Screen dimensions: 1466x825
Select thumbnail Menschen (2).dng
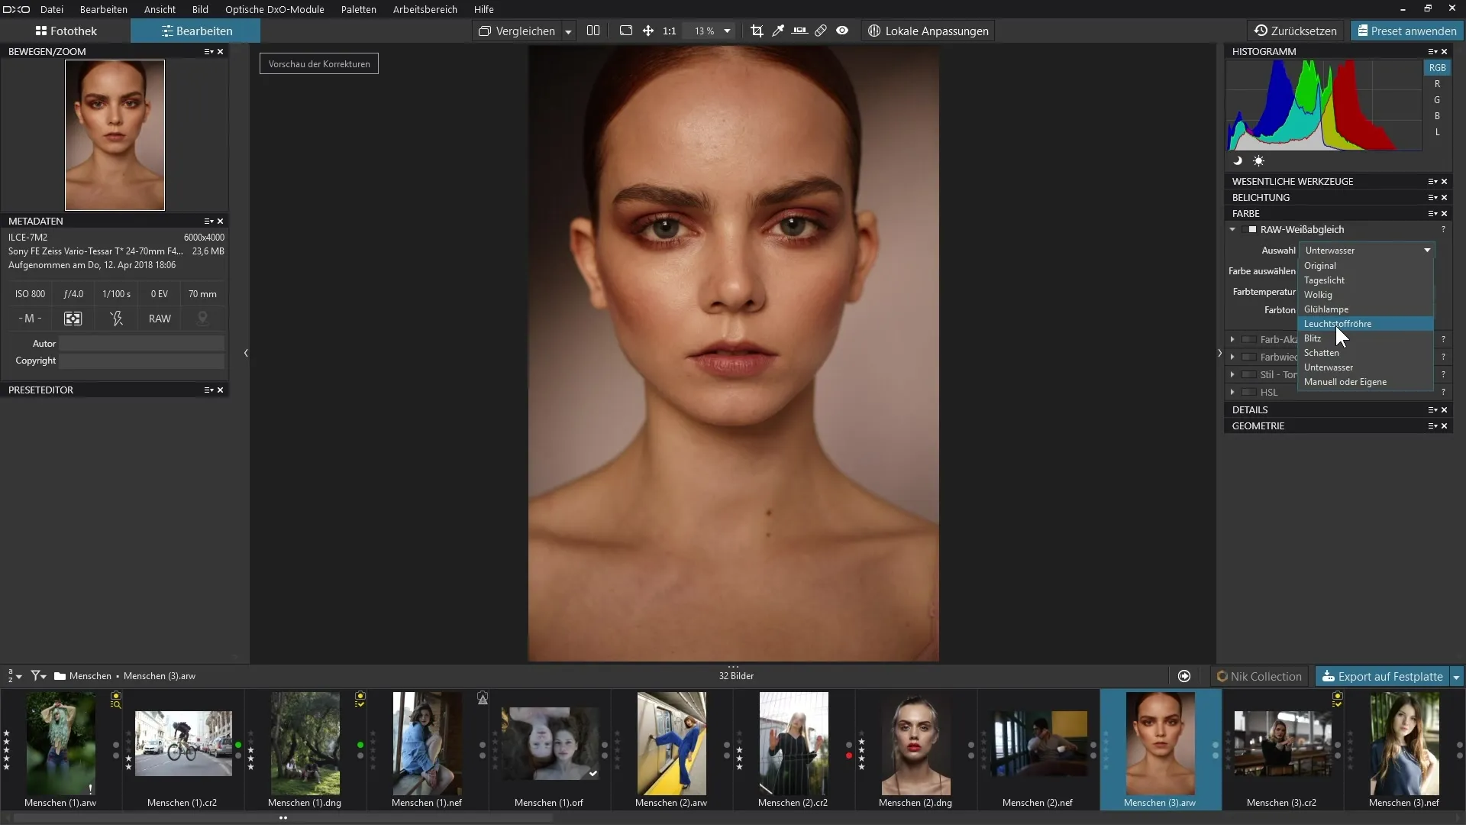pyautogui.click(x=915, y=743)
